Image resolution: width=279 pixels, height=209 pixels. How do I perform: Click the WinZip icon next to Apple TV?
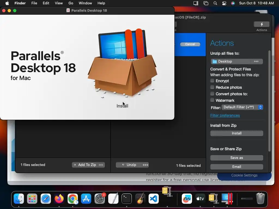[x=214, y=198]
